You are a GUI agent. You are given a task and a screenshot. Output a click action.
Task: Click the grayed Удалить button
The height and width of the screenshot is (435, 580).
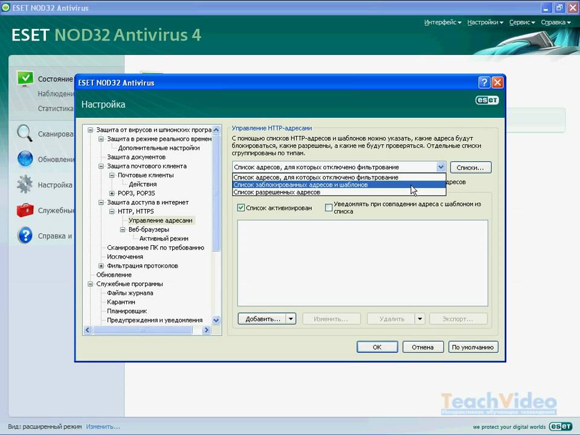pos(391,318)
